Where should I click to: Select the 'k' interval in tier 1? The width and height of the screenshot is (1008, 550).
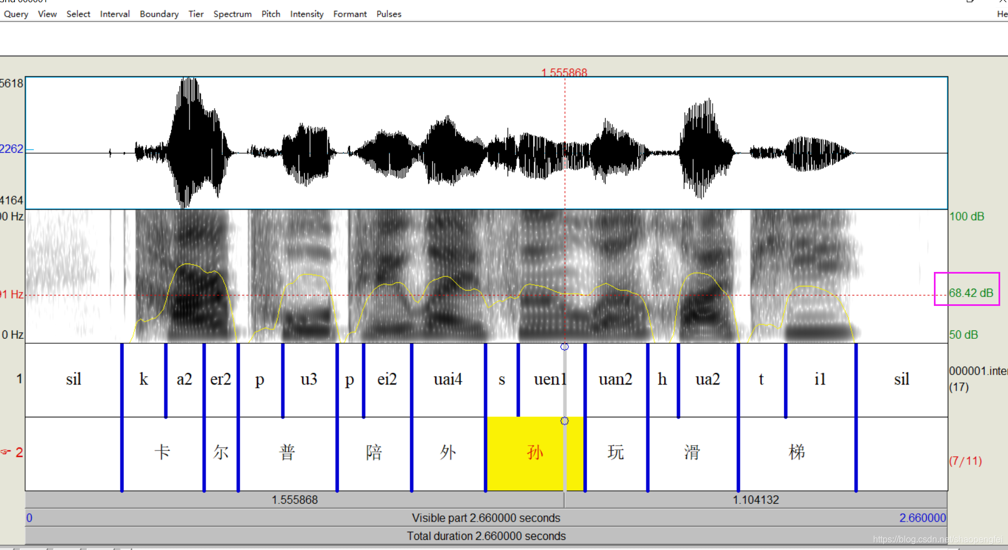point(144,379)
